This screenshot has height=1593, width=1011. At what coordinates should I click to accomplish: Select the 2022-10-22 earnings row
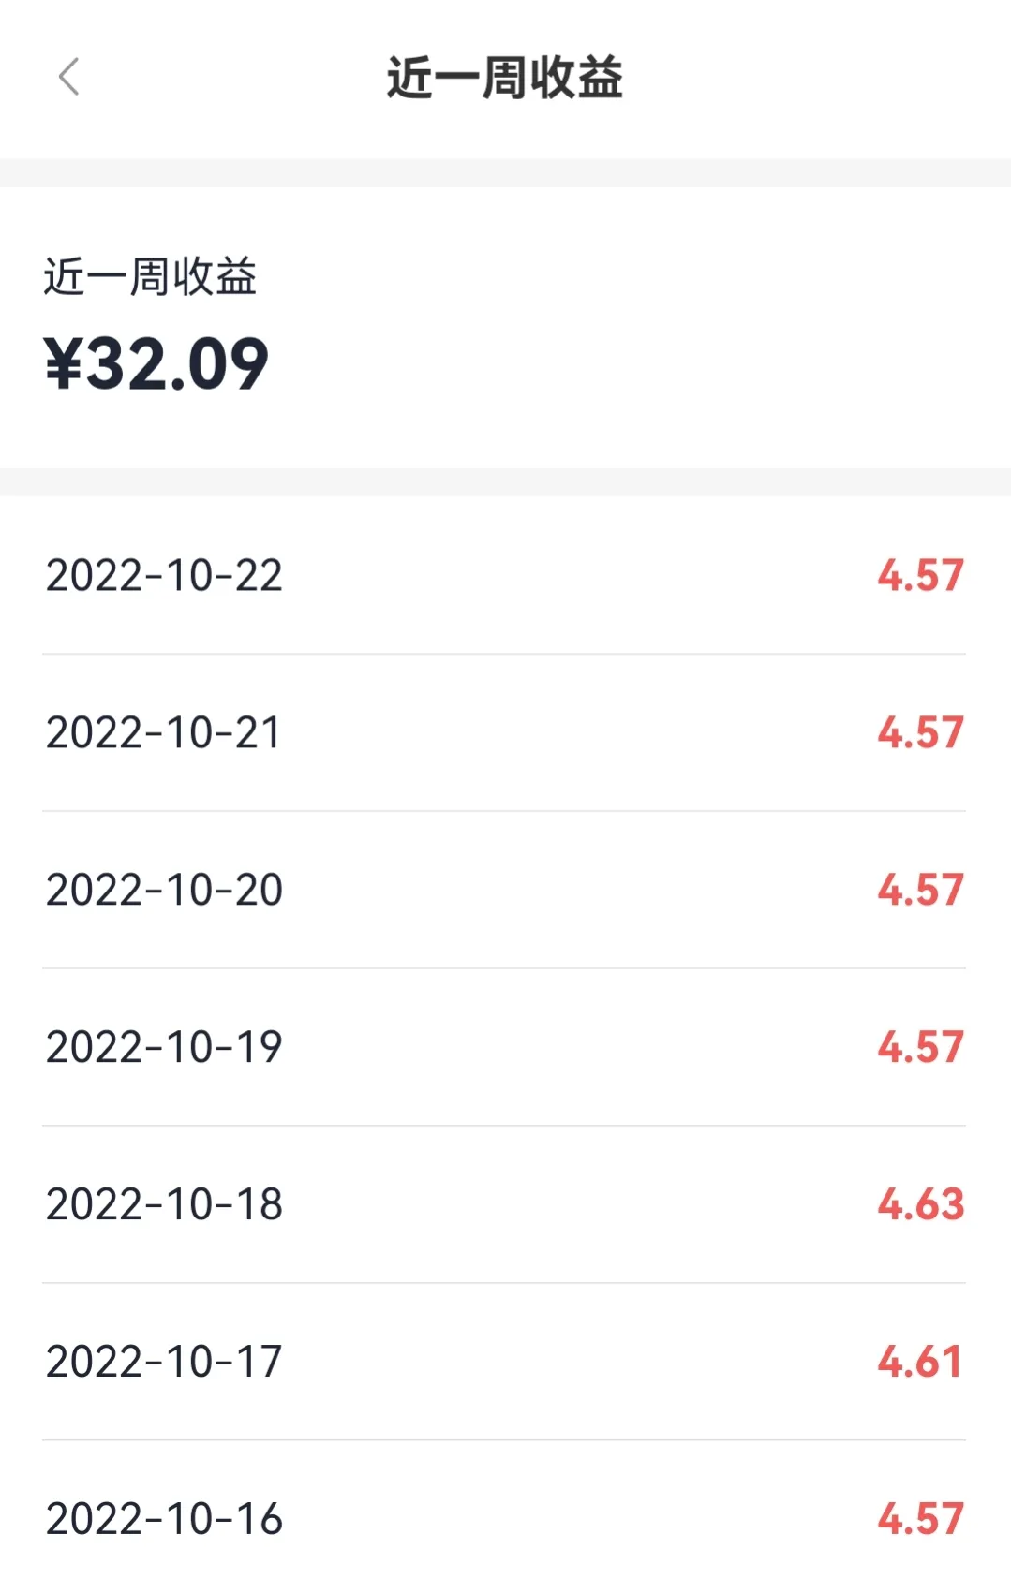click(505, 575)
